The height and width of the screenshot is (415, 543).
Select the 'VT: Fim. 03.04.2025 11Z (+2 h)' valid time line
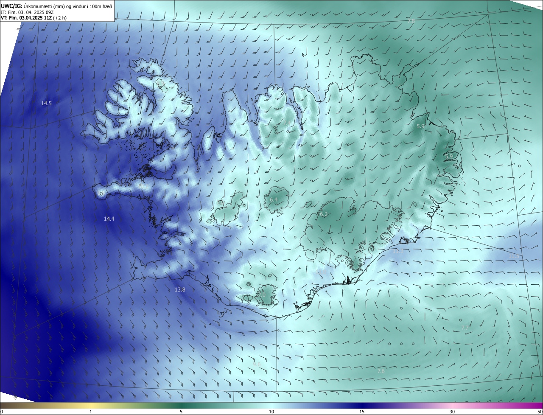tap(34, 18)
